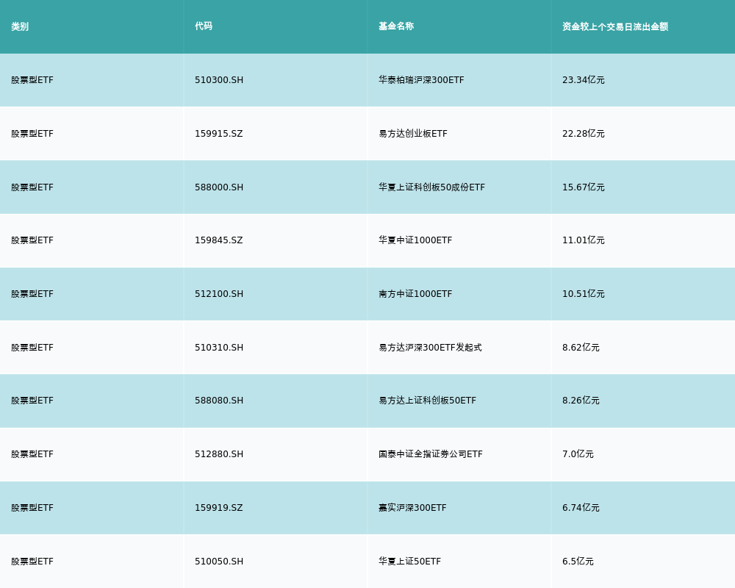Viewport: 735px width, 588px height.
Task: Select outflow amount 23.34亿元
Action: [x=584, y=80]
